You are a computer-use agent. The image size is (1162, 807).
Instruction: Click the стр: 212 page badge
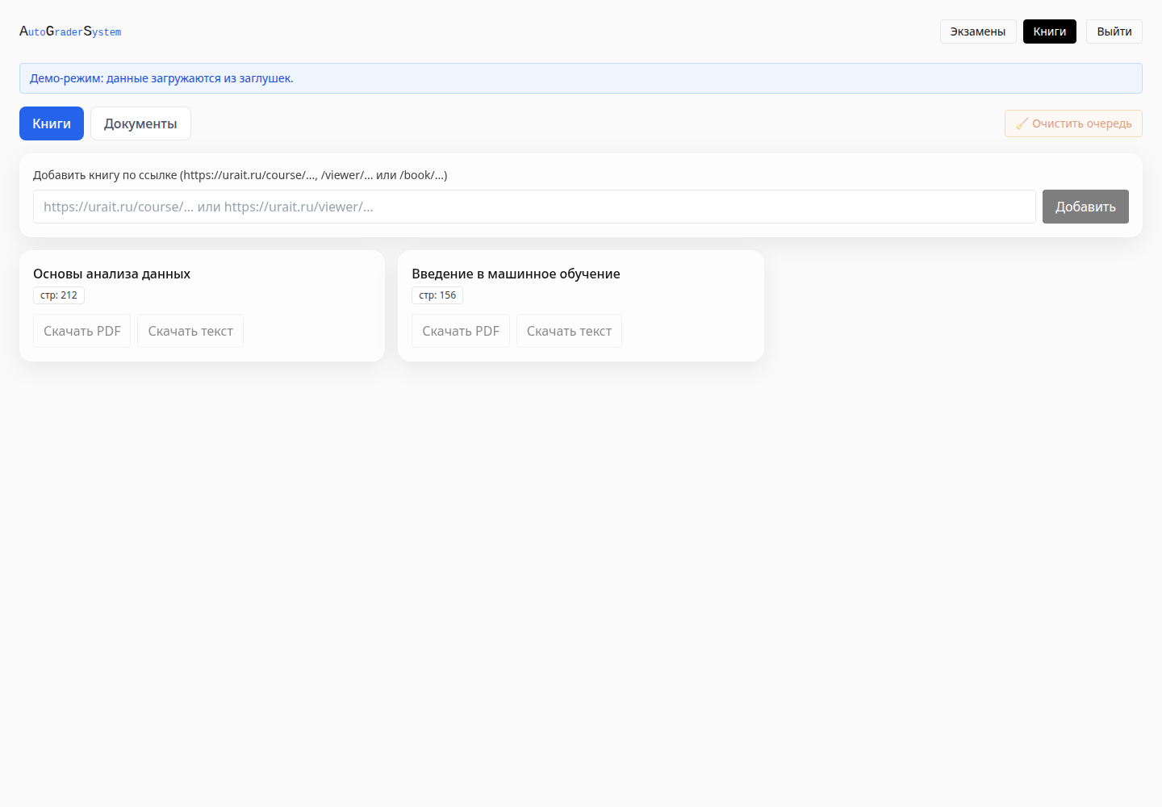59,295
